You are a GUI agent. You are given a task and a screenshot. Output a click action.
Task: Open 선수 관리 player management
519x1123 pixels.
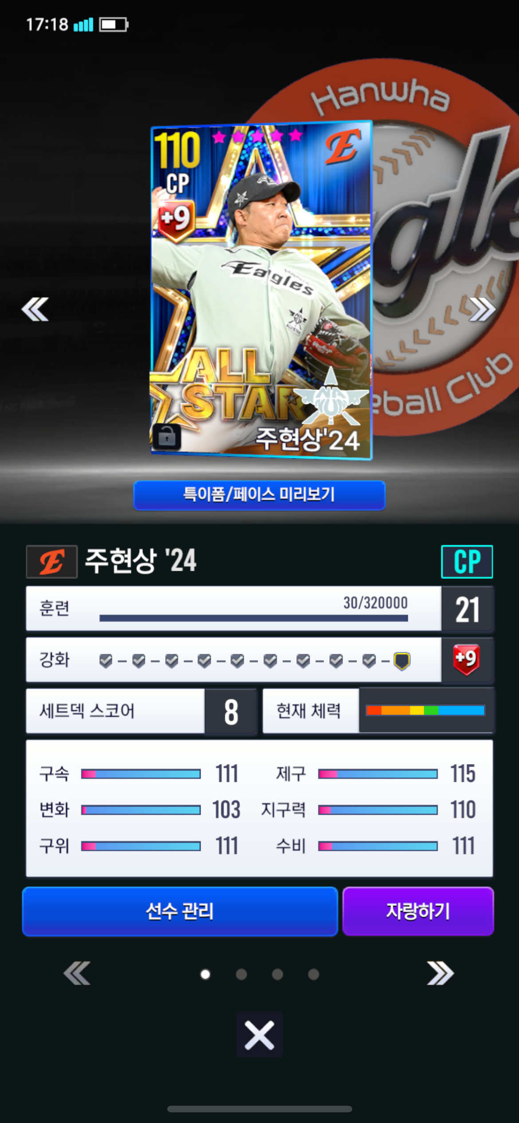tap(180, 911)
